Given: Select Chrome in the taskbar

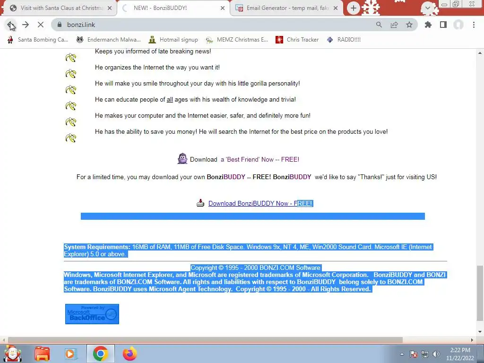Looking at the screenshot, I should (x=100, y=354).
